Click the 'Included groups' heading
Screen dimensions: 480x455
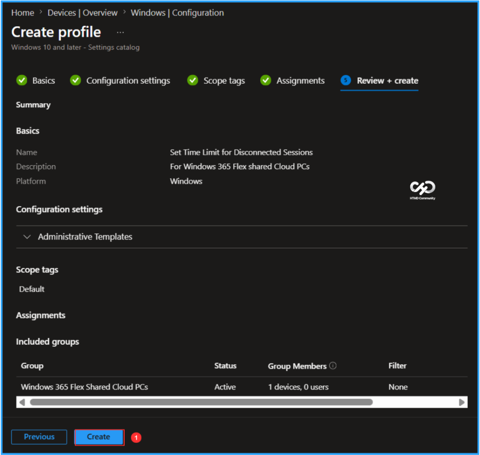(47, 342)
